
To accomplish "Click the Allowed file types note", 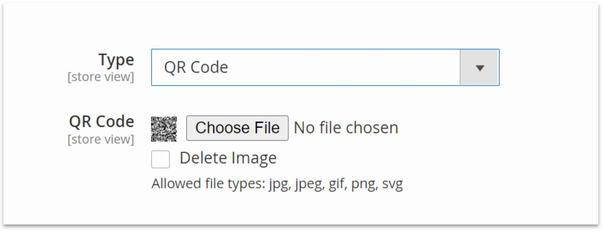I will [277, 184].
